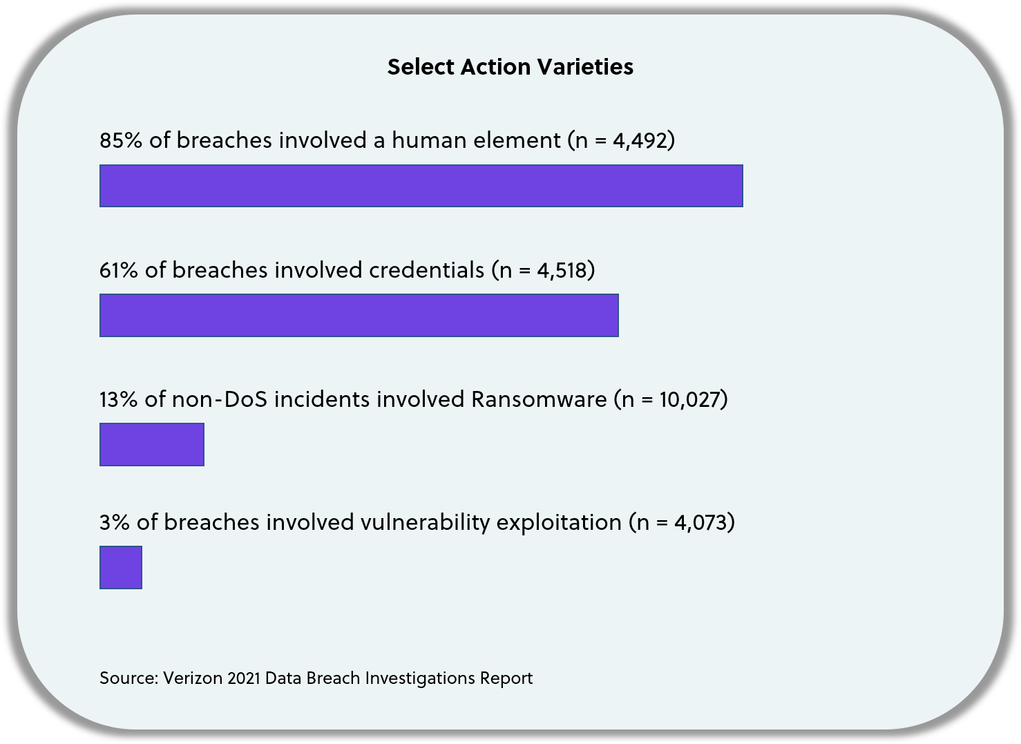Click the purple bar for human element breaches
Viewport: 1021px width, 744px height.
421,186
